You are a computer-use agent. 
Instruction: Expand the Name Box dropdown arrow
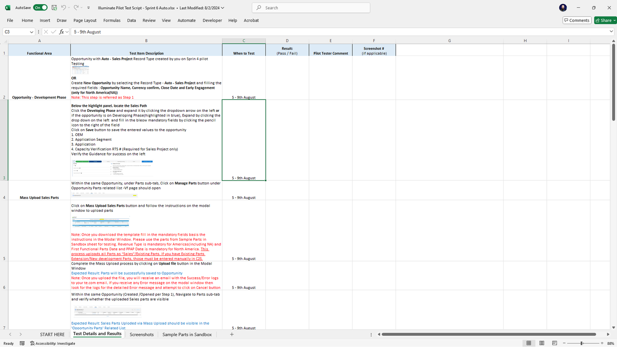point(31,32)
